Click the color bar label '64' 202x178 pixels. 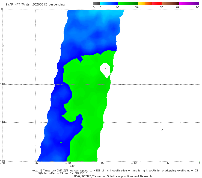coord(178,7)
